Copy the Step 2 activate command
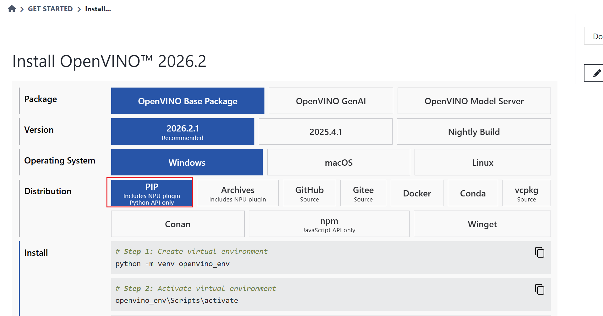 540,289
